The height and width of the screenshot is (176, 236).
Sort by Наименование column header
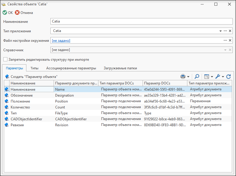(x=31, y=83)
